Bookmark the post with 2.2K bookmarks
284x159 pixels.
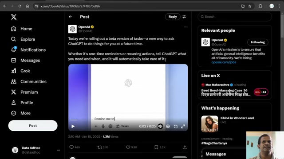click(x=156, y=147)
